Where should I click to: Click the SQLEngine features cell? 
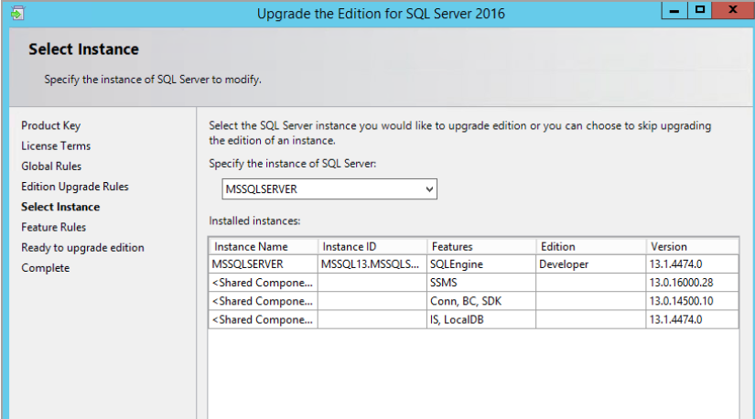point(481,263)
